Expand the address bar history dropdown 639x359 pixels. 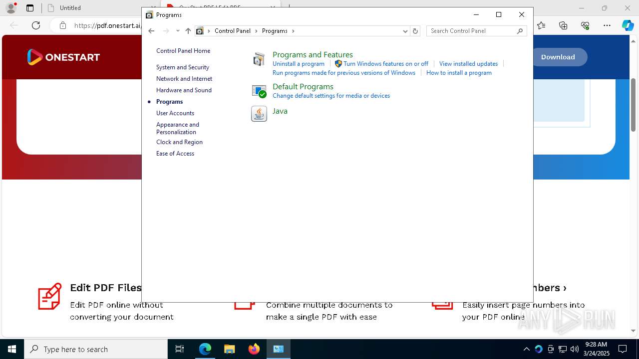[x=405, y=31]
